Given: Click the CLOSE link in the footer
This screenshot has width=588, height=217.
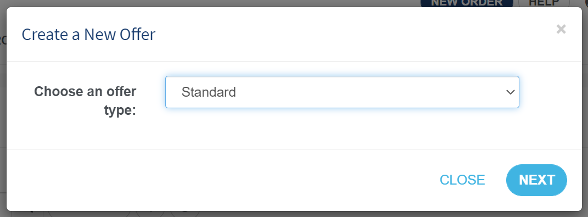Looking at the screenshot, I should tap(462, 180).
